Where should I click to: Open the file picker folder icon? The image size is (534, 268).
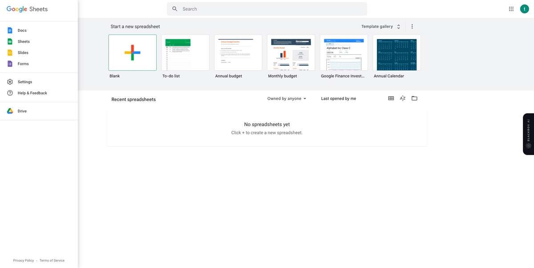pyautogui.click(x=414, y=98)
